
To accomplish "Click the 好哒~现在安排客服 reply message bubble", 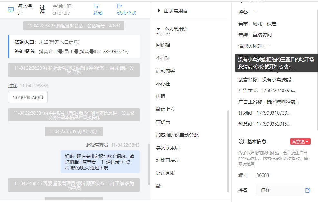I will pos(100,162).
